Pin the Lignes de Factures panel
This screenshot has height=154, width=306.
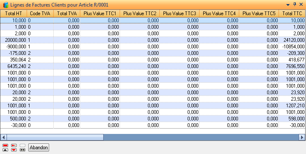click(x=295, y=4)
